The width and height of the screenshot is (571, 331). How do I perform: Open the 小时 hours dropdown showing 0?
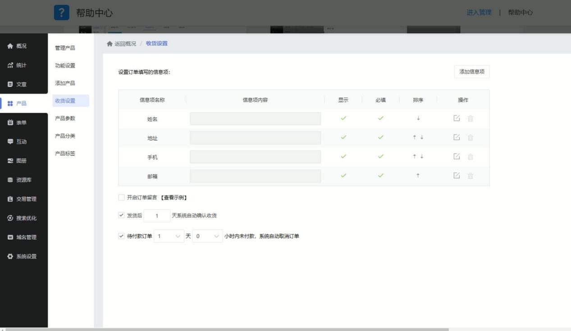(x=207, y=236)
